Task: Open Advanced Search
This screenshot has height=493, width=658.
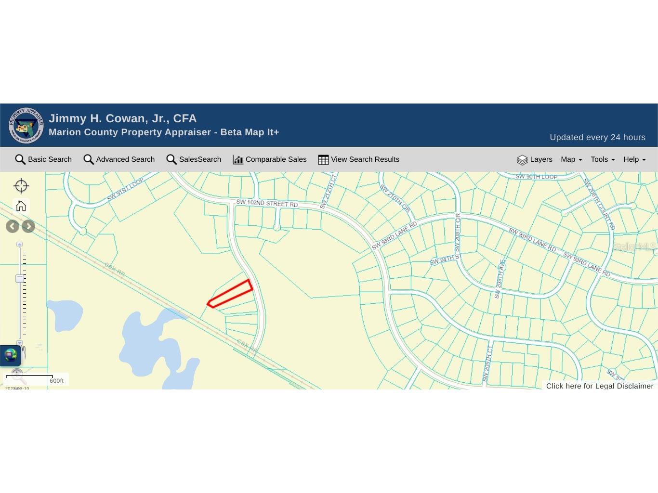Action: pos(119,159)
